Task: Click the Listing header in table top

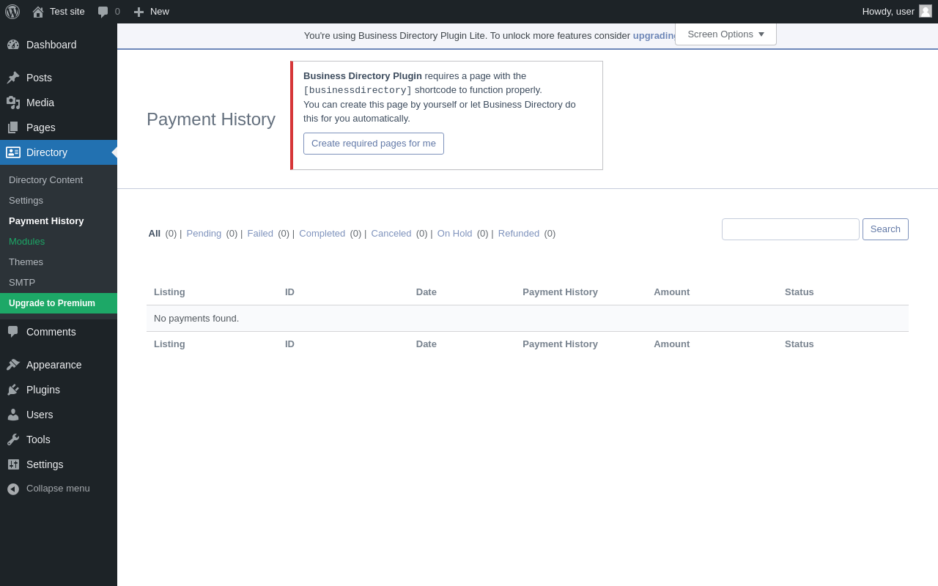Action: (x=169, y=292)
